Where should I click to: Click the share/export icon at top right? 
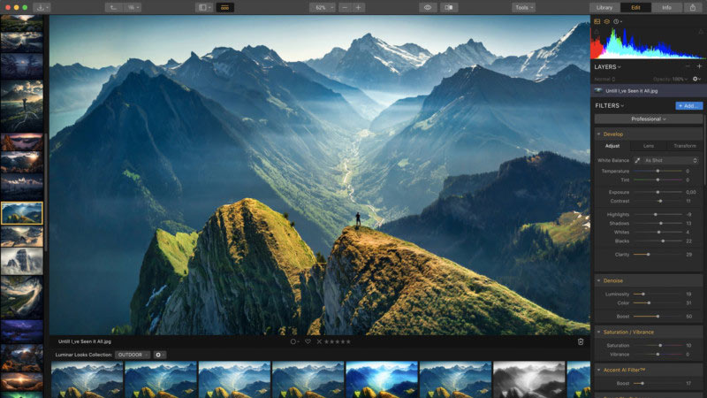(x=692, y=7)
